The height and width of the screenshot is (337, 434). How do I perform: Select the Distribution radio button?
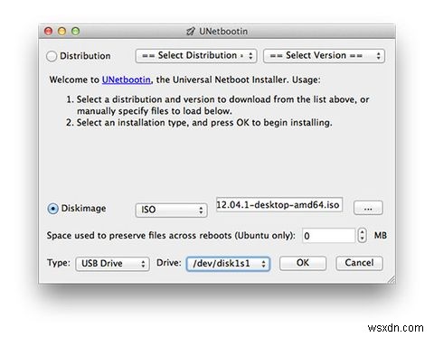coord(52,56)
